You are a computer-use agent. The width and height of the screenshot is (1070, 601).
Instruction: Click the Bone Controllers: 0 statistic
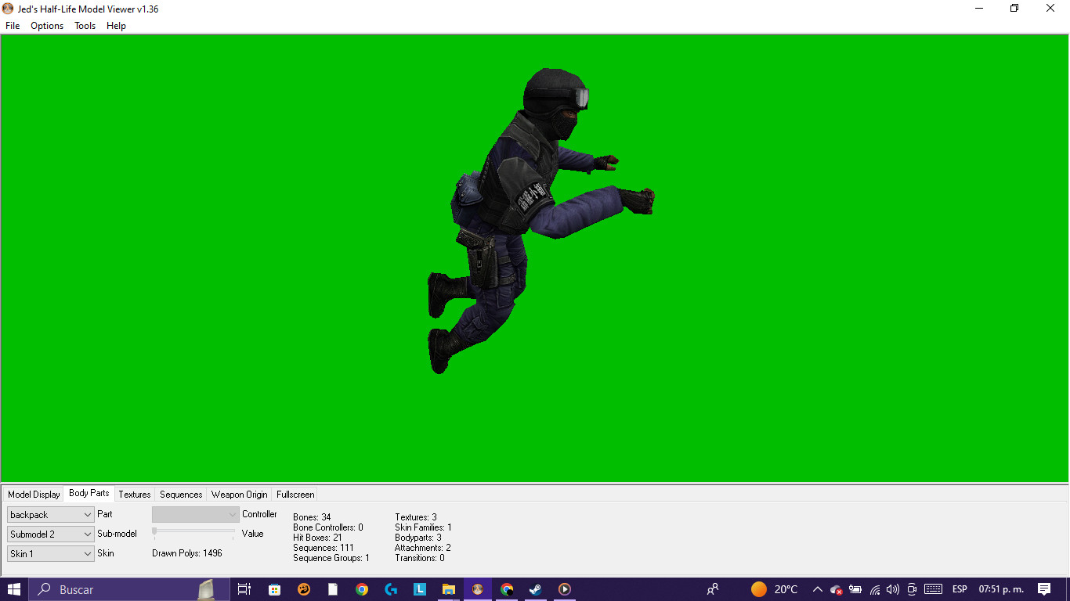pos(328,527)
